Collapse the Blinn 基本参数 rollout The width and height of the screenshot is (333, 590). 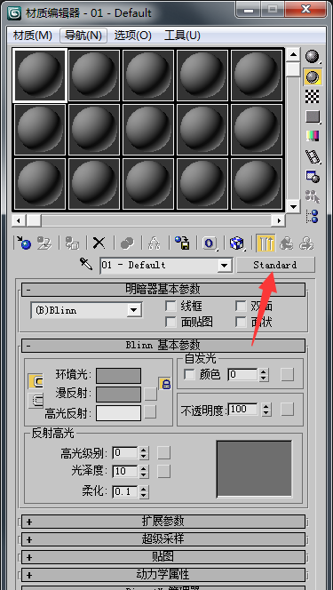tap(163, 346)
